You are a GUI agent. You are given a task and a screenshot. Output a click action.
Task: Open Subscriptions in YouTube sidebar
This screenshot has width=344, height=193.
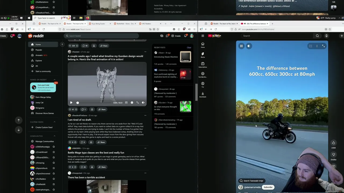tap(203, 65)
